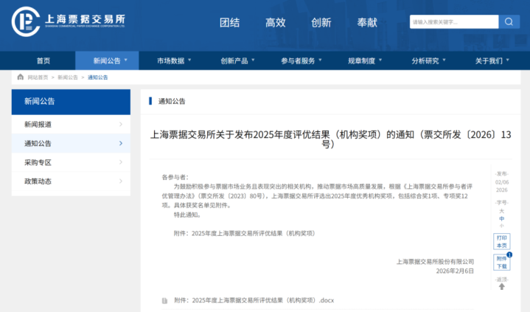
Task: Select 采购专区 in the sidebar
Action: click(71, 162)
